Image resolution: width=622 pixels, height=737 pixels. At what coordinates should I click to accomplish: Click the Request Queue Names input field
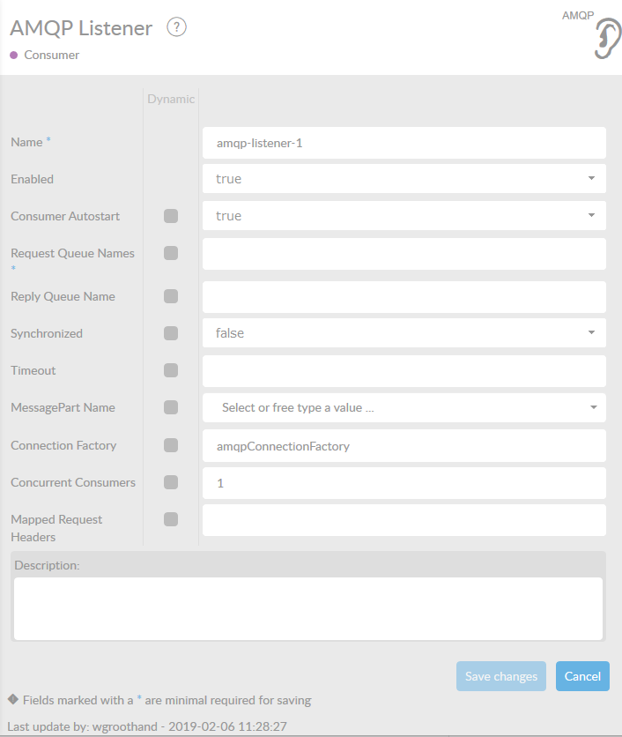(x=404, y=254)
